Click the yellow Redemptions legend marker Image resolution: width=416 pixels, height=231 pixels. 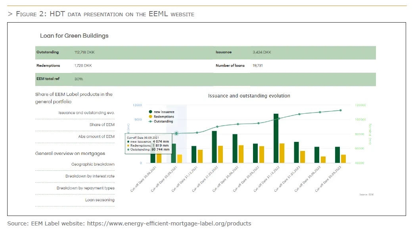(x=150, y=117)
